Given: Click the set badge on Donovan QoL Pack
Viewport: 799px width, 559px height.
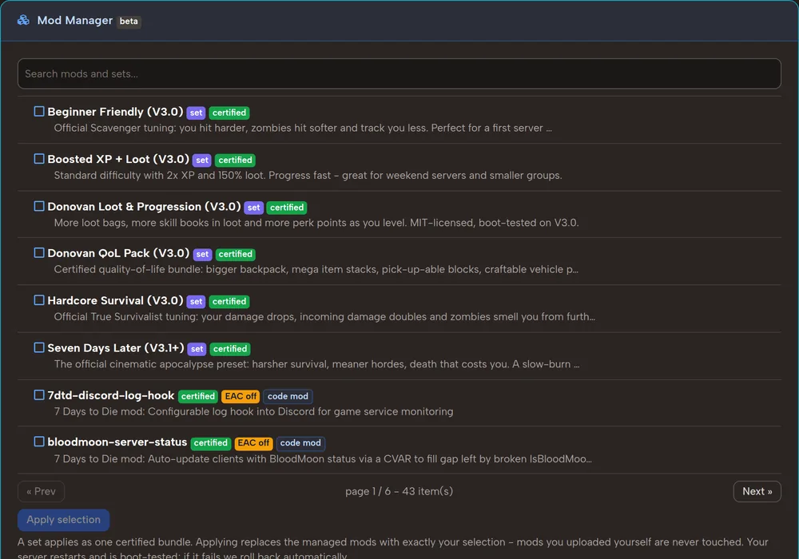Looking at the screenshot, I should tap(202, 255).
